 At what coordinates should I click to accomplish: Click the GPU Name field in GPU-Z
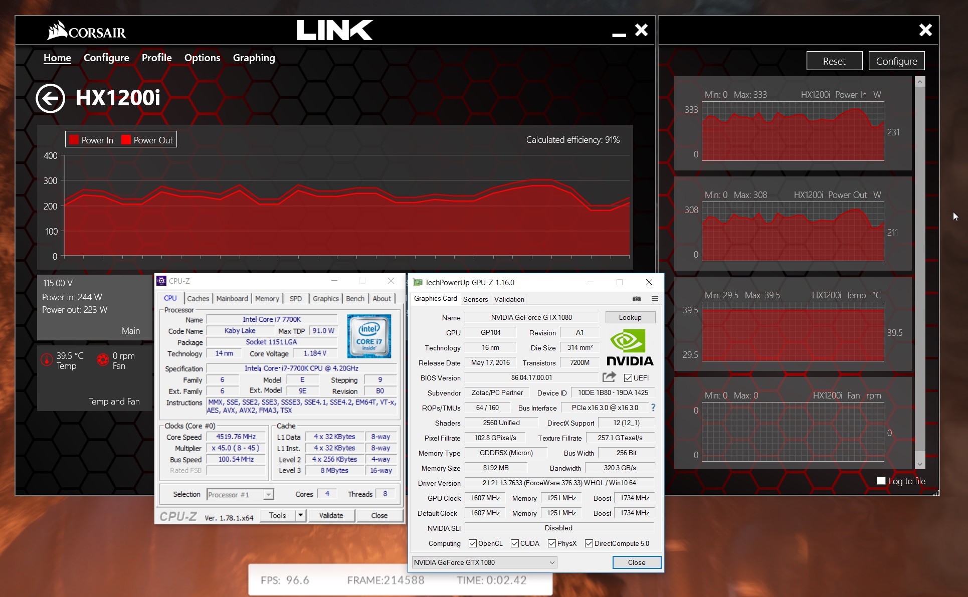click(x=531, y=317)
